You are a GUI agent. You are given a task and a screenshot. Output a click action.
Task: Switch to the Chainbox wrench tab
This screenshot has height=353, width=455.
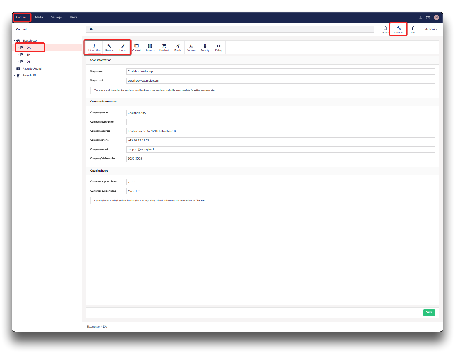click(x=399, y=30)
